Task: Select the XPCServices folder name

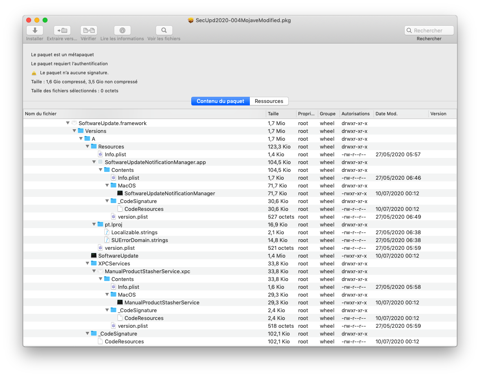Action: tap(114, 264)
